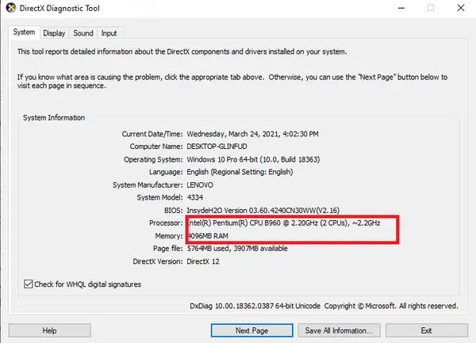Click Save All Information button

[x=339, y=330]
